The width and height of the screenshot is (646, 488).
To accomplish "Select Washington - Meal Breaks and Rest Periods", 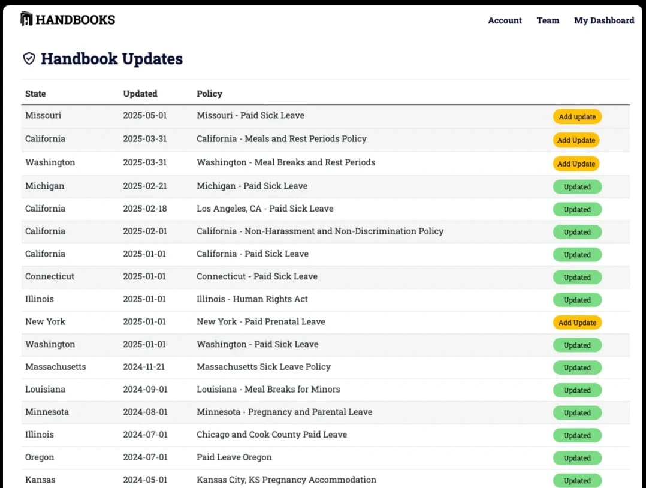I will pos(286,162).
